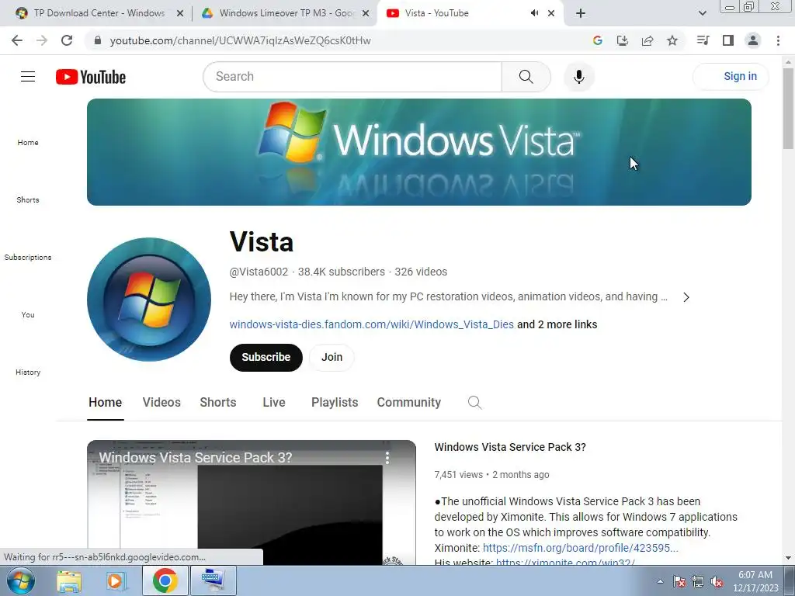Open the YouTube hamburger guide menu

point(28,77)
